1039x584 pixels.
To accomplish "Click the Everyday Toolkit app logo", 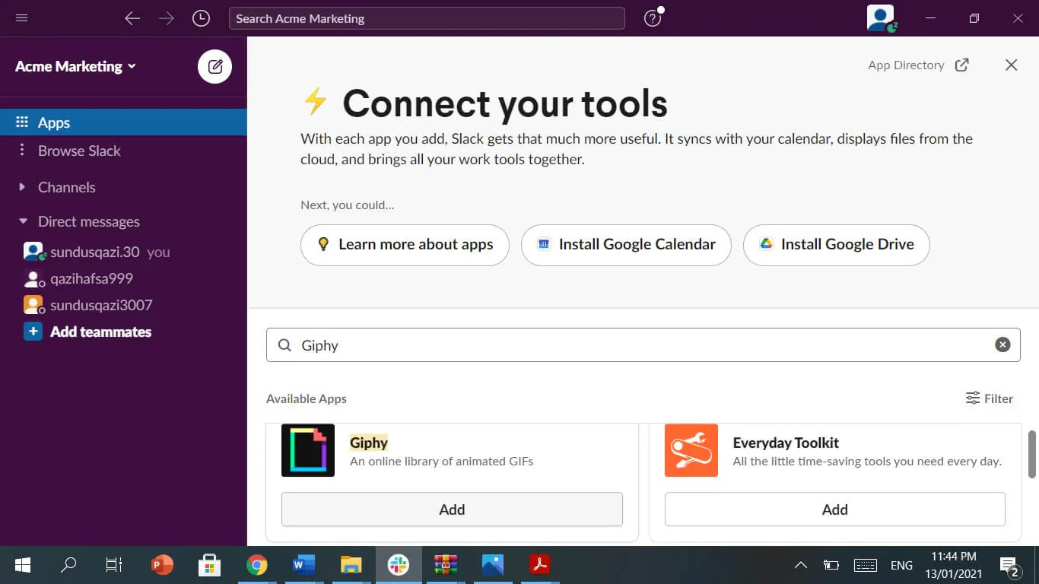I will tap(691, 450).
